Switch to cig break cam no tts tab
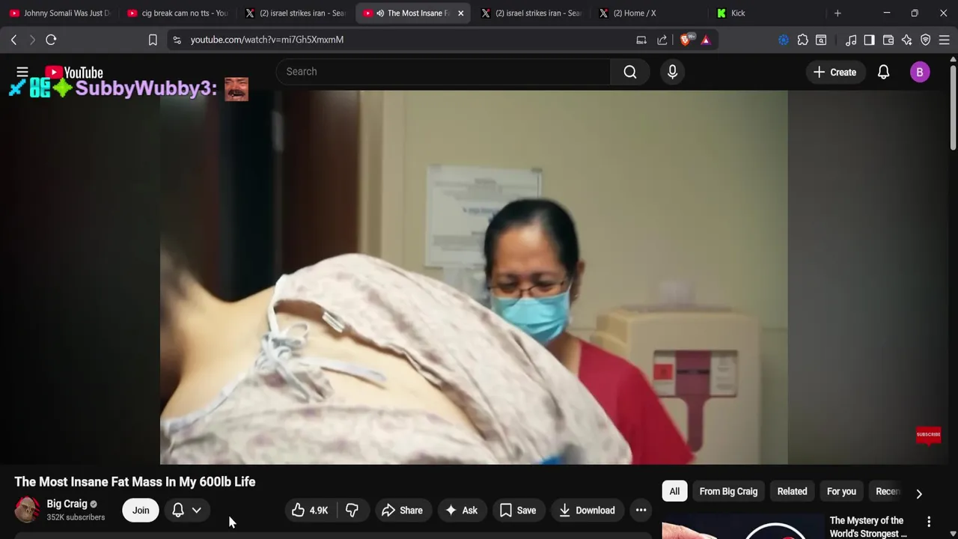958x539 pixels. pos(178,13)
